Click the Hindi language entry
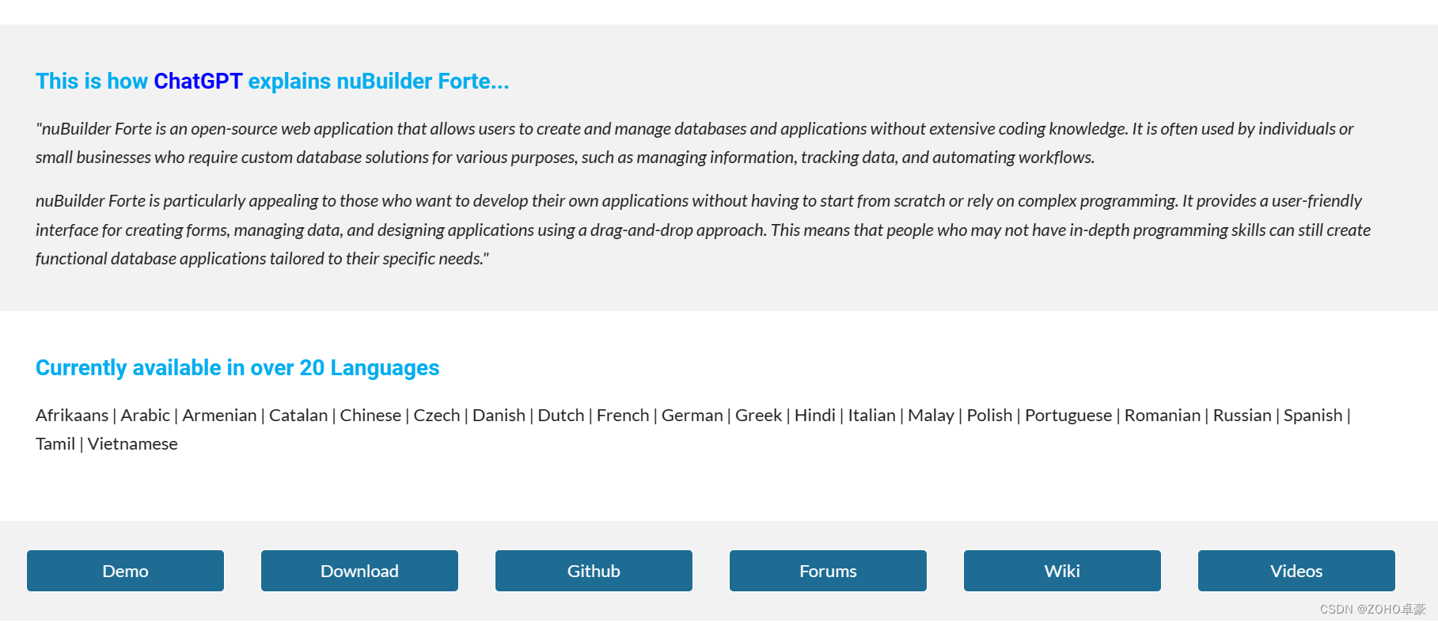Viewport: 1438px width, 623px height. point(815,416)
